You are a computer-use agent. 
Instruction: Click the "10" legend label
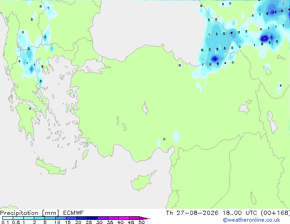coord(57,222)
